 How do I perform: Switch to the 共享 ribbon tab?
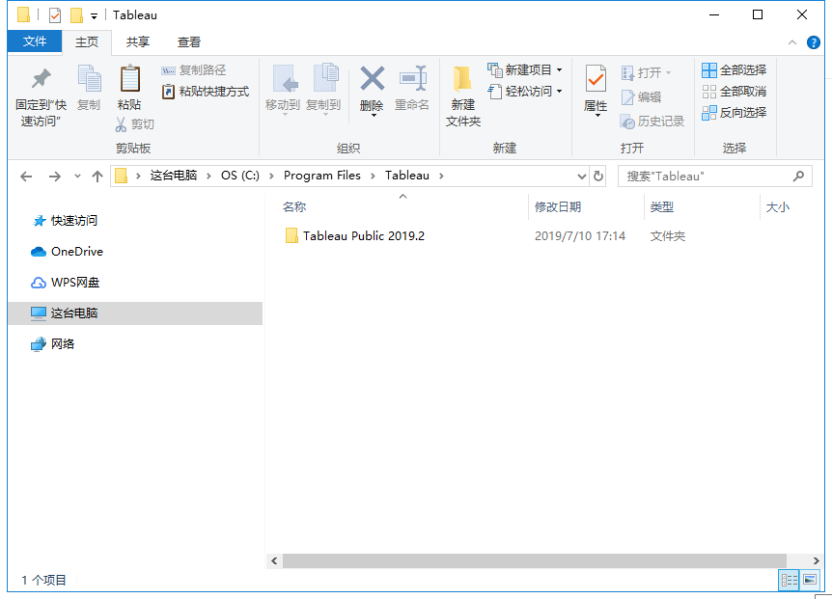138,42
